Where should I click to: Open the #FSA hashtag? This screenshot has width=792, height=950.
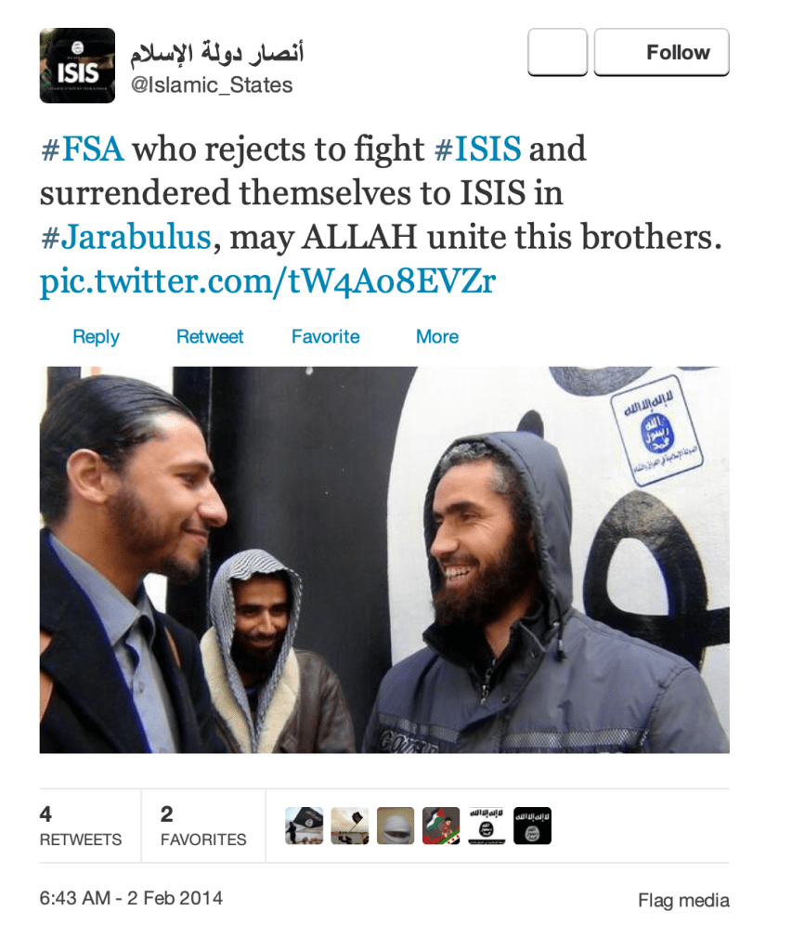pos(83,149)
